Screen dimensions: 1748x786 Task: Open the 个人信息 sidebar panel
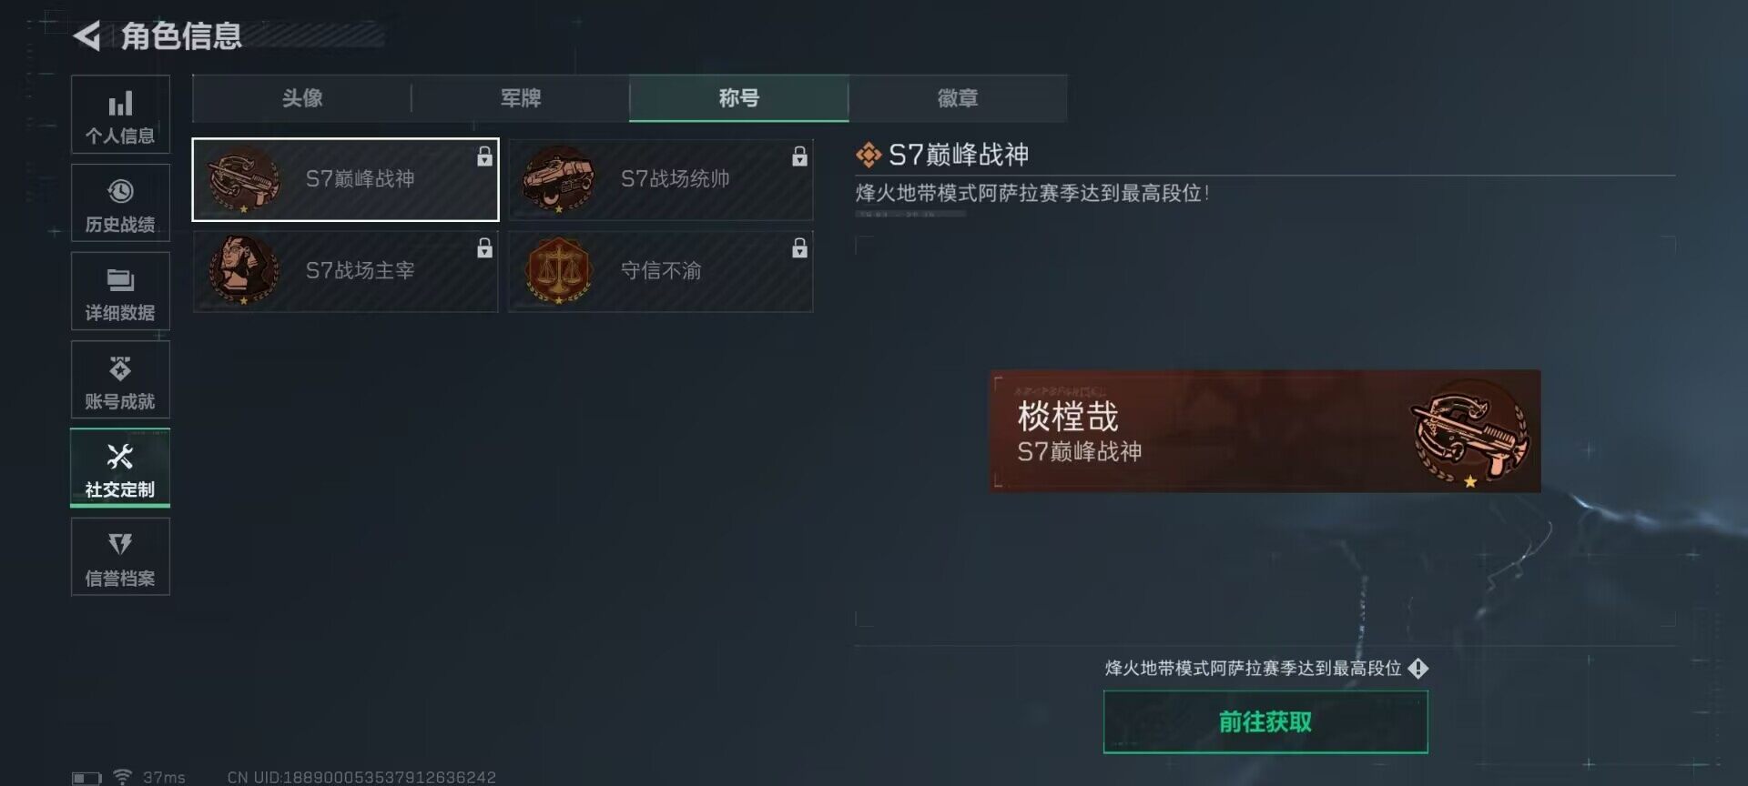120,115
